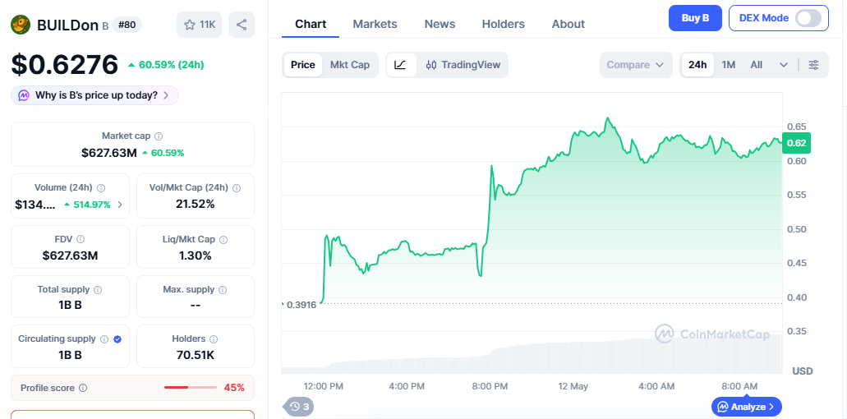Image resolution: width=847 pixels, height=419 pixels.
Task: Click the $627.63M market cap value
Action: [109, 153]
